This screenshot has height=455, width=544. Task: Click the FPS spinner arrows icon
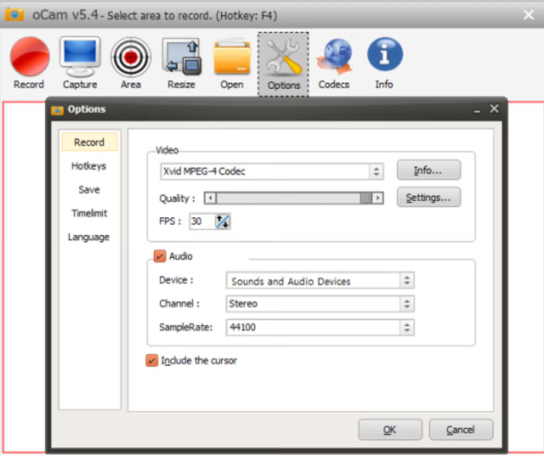click(x=222, y=221)
